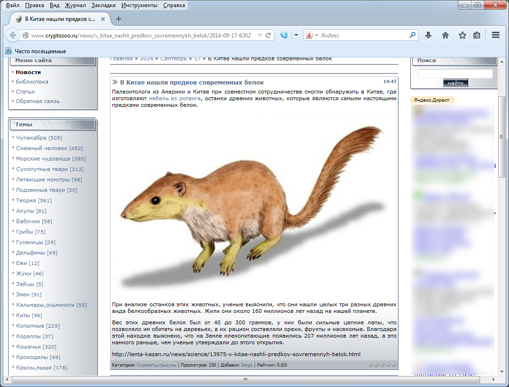Screen dimensions: 509x387
Task: Show bookmarks list icon
Action: 477,35
